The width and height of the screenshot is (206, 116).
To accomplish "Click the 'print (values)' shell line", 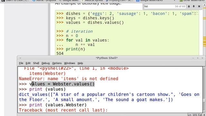I will tap(47, 89).
